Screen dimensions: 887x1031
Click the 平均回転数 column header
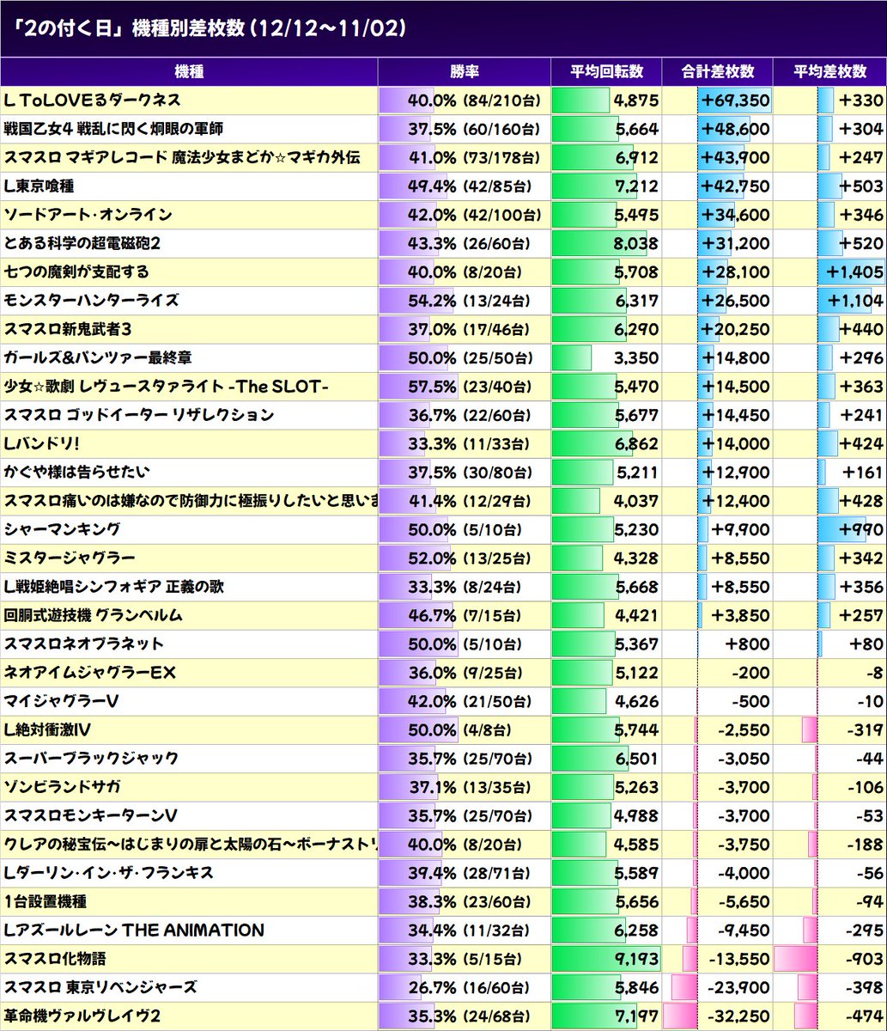point(607,71)
